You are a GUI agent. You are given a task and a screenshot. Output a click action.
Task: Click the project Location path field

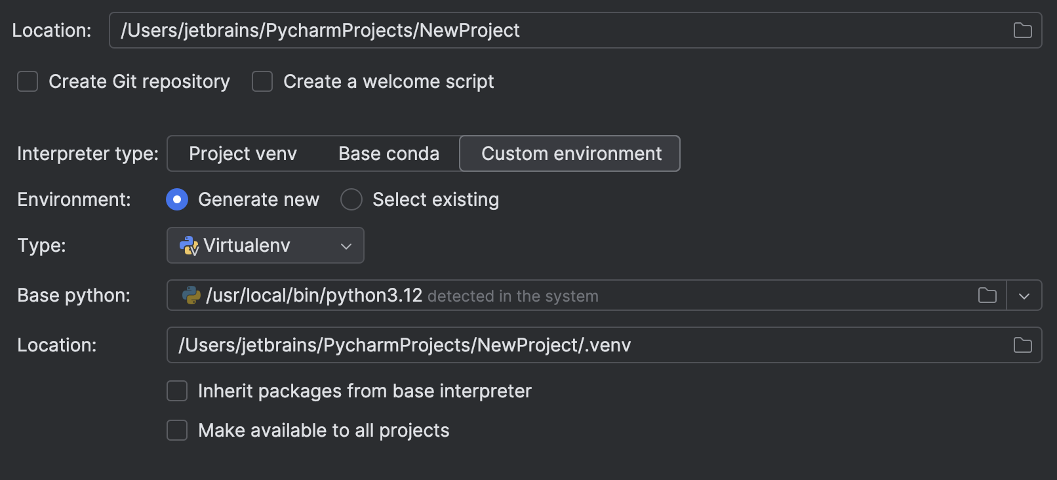tap(557, 30)
